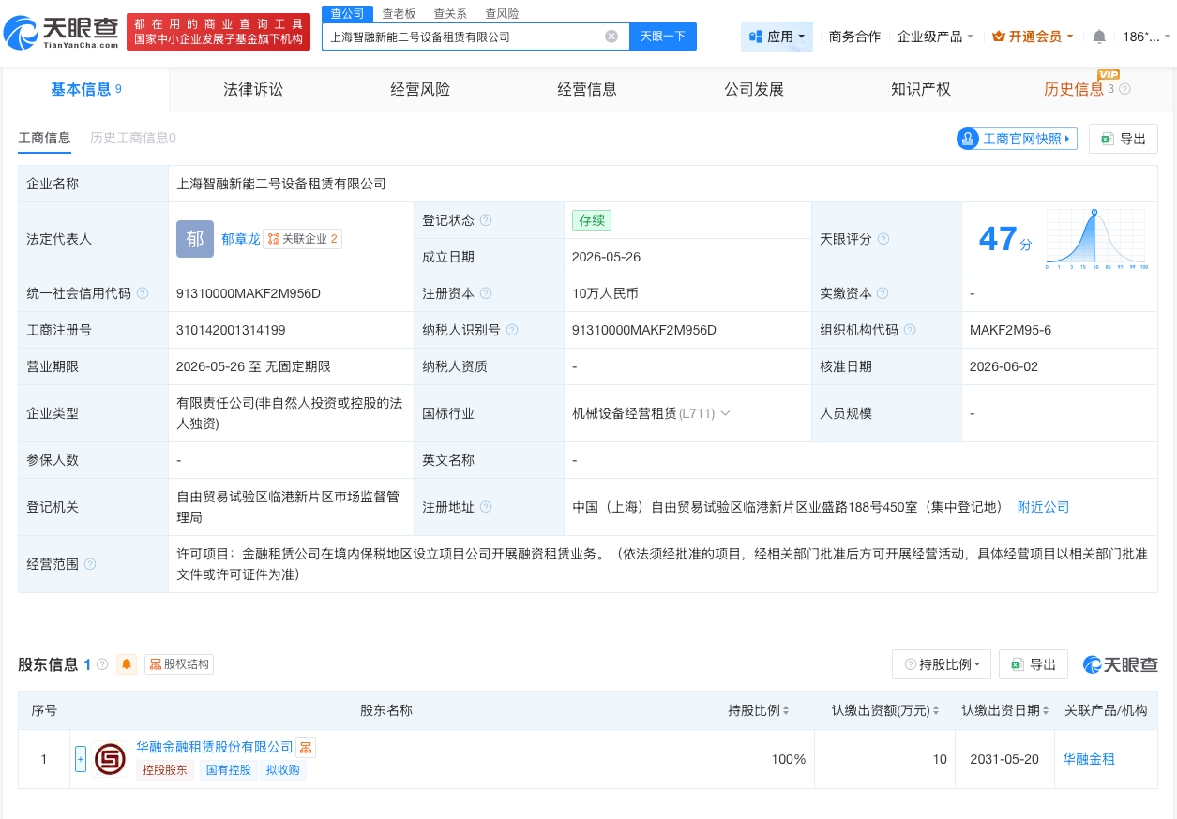This screenshot has height=819, width=1177.
Task: Export the shareholder table with 导出
Action: 1034,664
